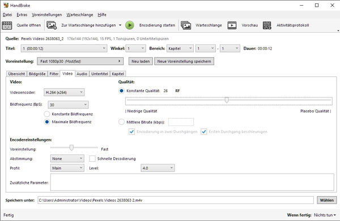Start encoding with the green play icon
This screenshot has height=221, width=340.
(x=130, y=25)
